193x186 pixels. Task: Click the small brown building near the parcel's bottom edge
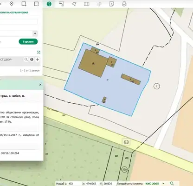pyautogui.click(x=104, y=100)
